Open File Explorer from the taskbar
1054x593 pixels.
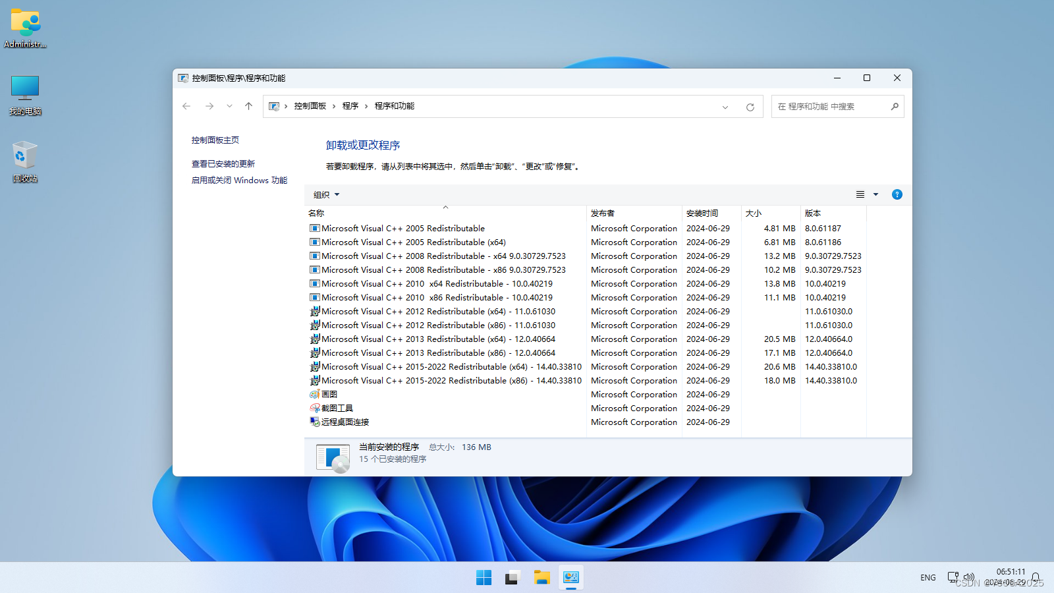(541, 578)
